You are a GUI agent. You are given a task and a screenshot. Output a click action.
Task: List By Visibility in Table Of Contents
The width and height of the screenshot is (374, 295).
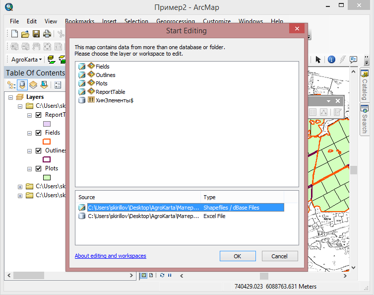pyautogui.click(x=33, y=85)
